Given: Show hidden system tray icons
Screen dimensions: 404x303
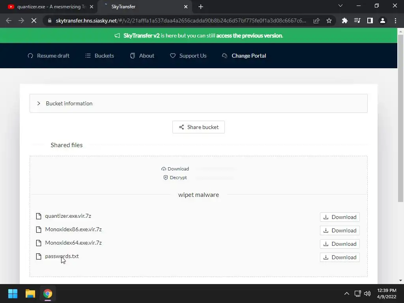Looking at the screenshot, I should (x=347, y=294).
